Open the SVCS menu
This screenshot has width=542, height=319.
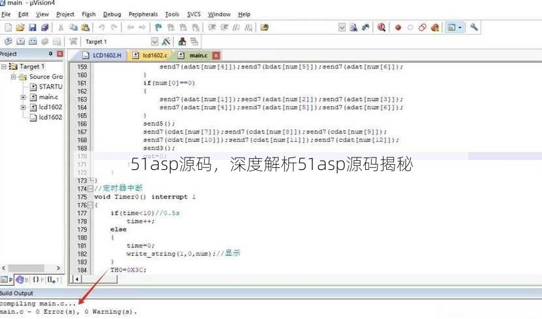pyautogui.click(x=194, y=14)
